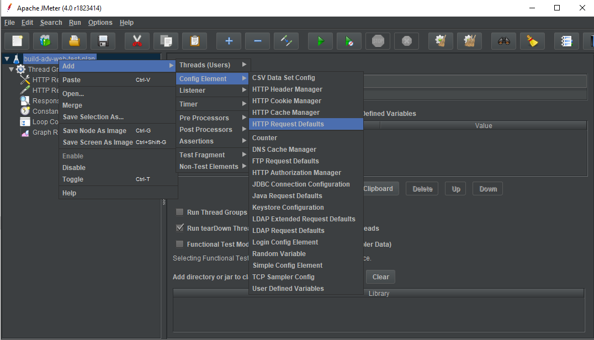Select the Value column header
This screenshot has height=340, width=594.
click(x=484, y=126)
